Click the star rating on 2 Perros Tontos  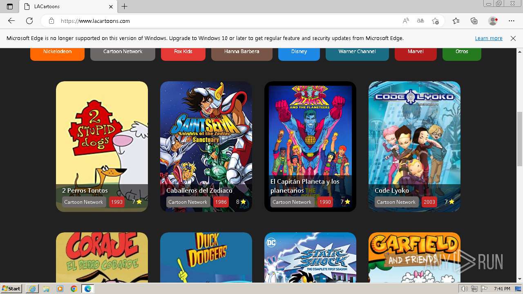pos(137,202)
